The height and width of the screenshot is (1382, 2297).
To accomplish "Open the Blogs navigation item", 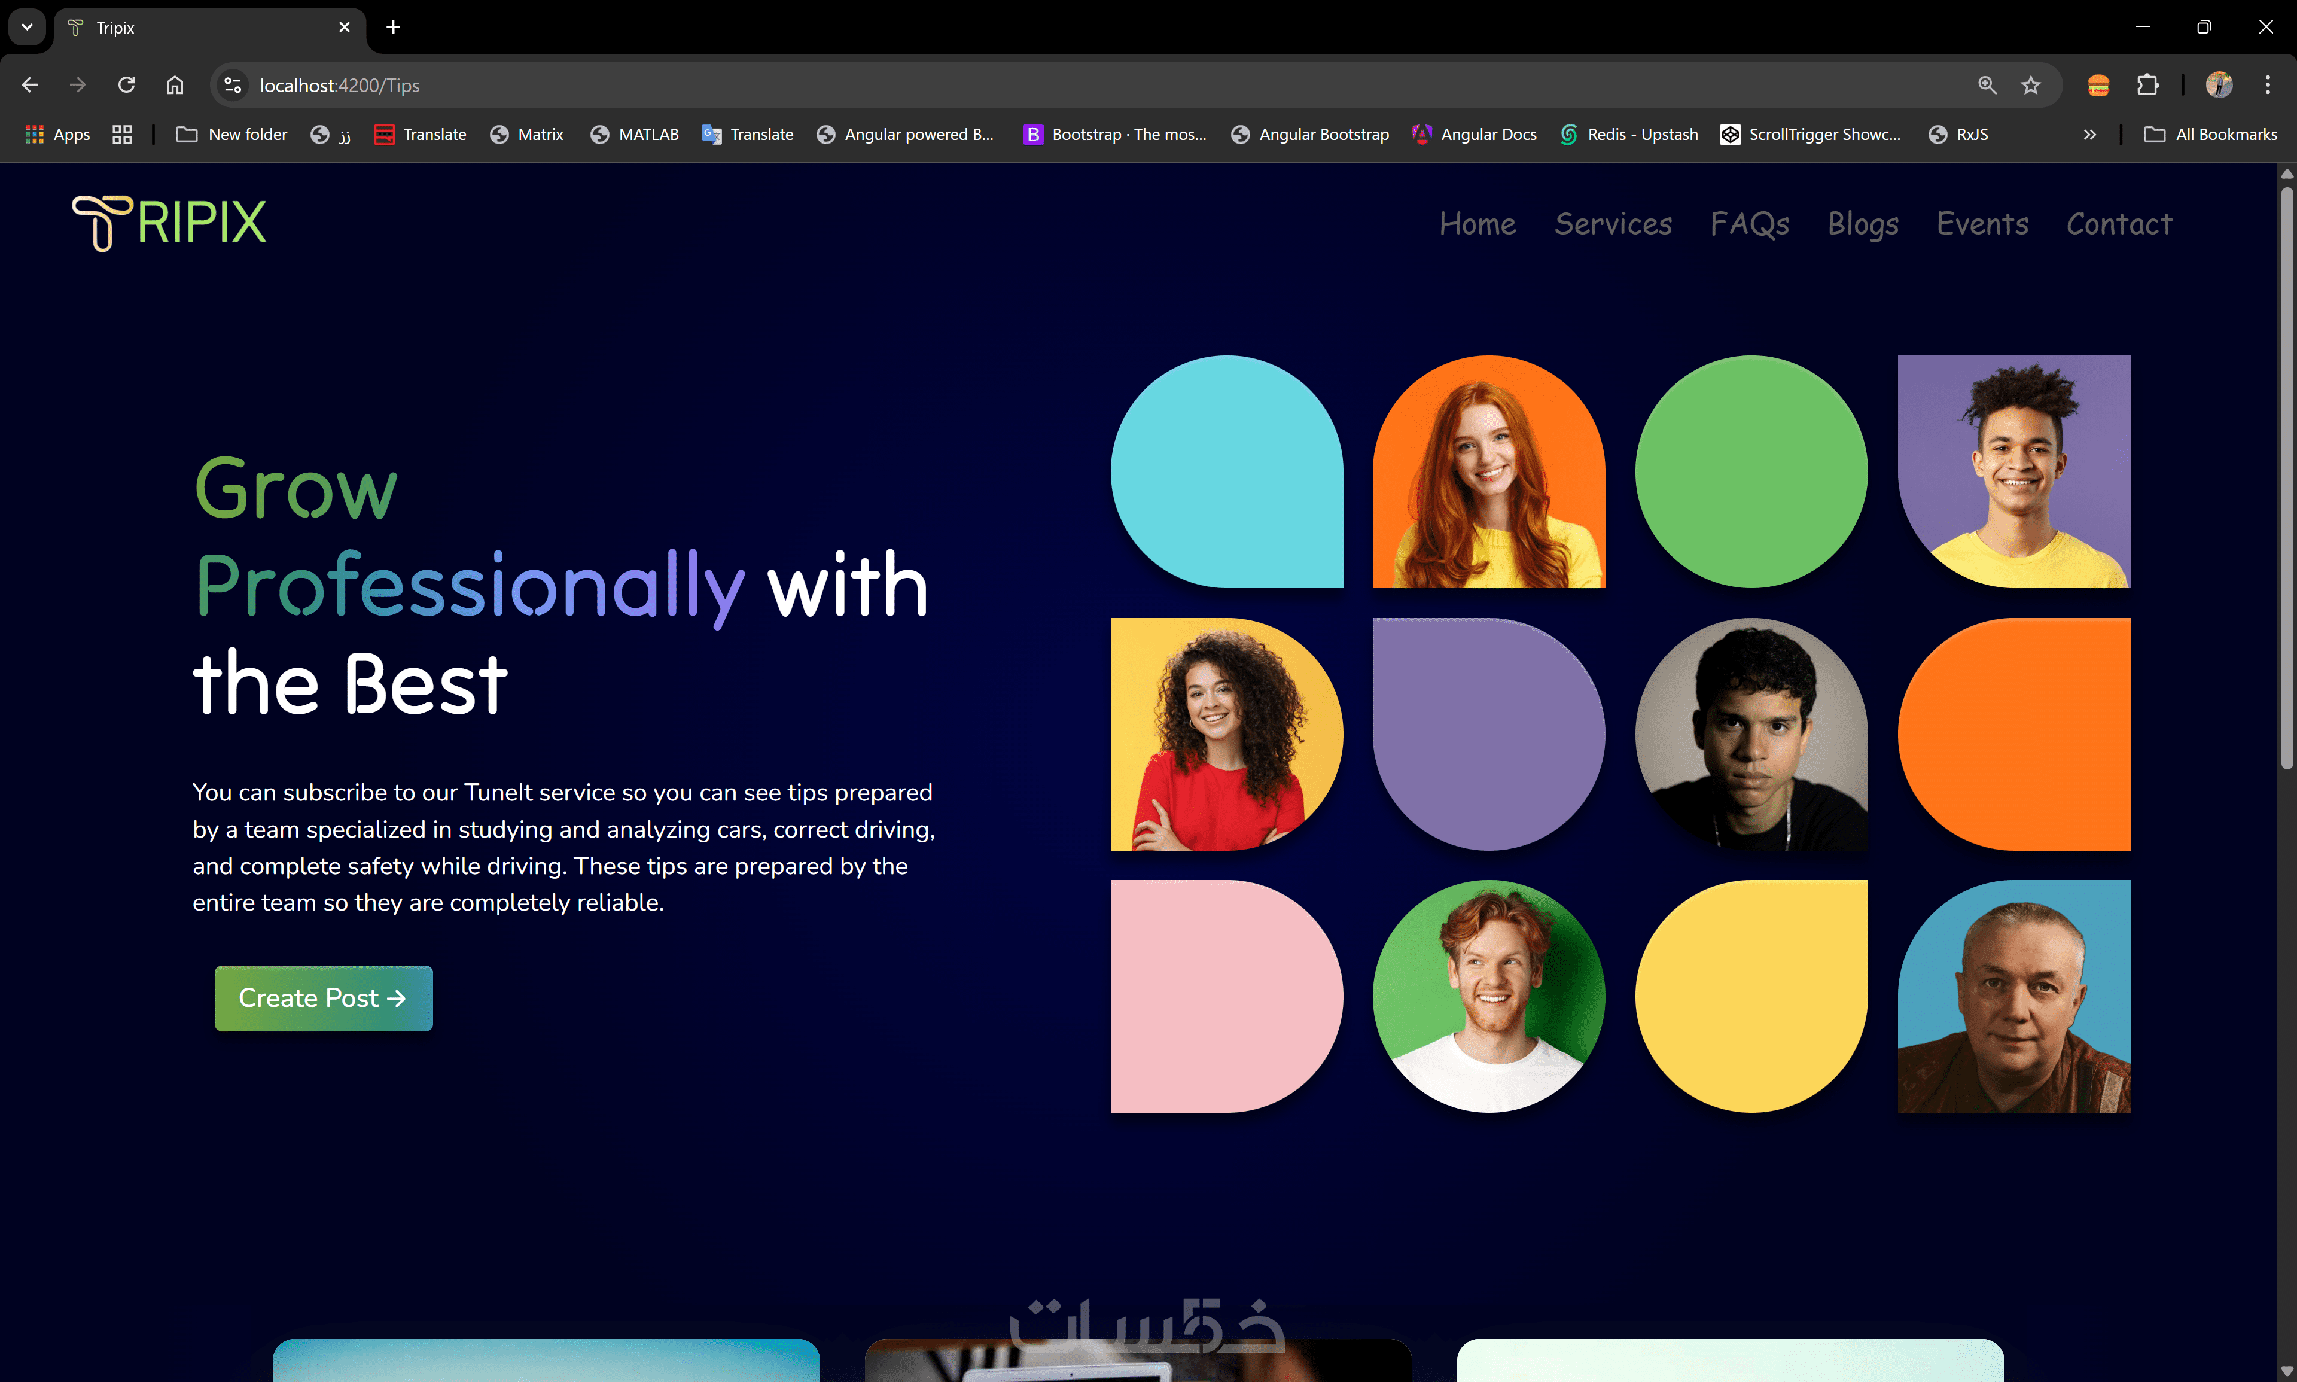I will [x=1862, y=224].
